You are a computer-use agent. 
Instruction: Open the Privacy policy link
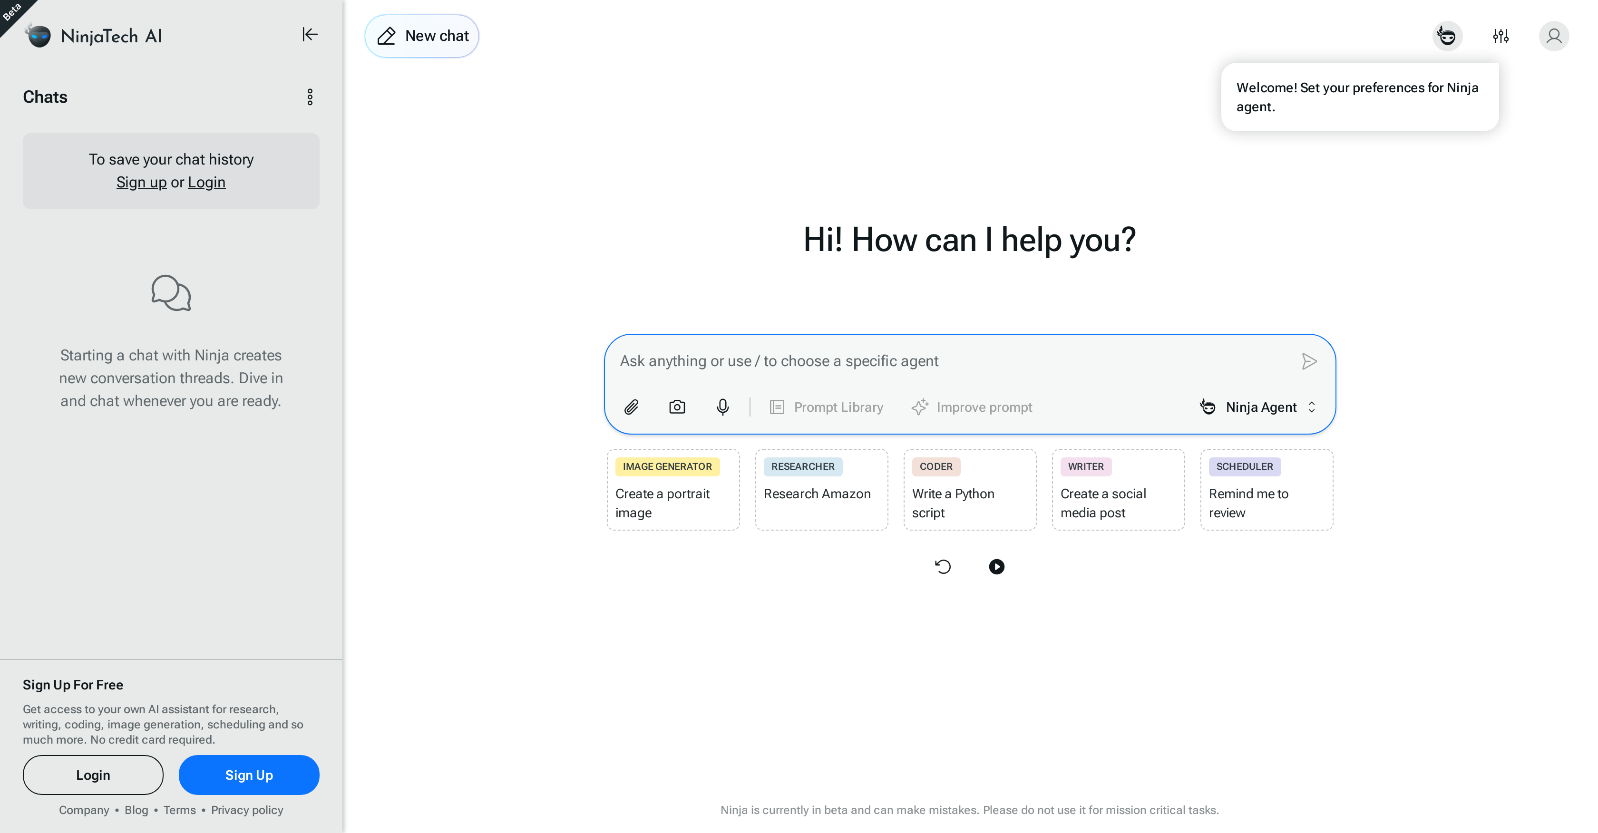pos(246,810)
